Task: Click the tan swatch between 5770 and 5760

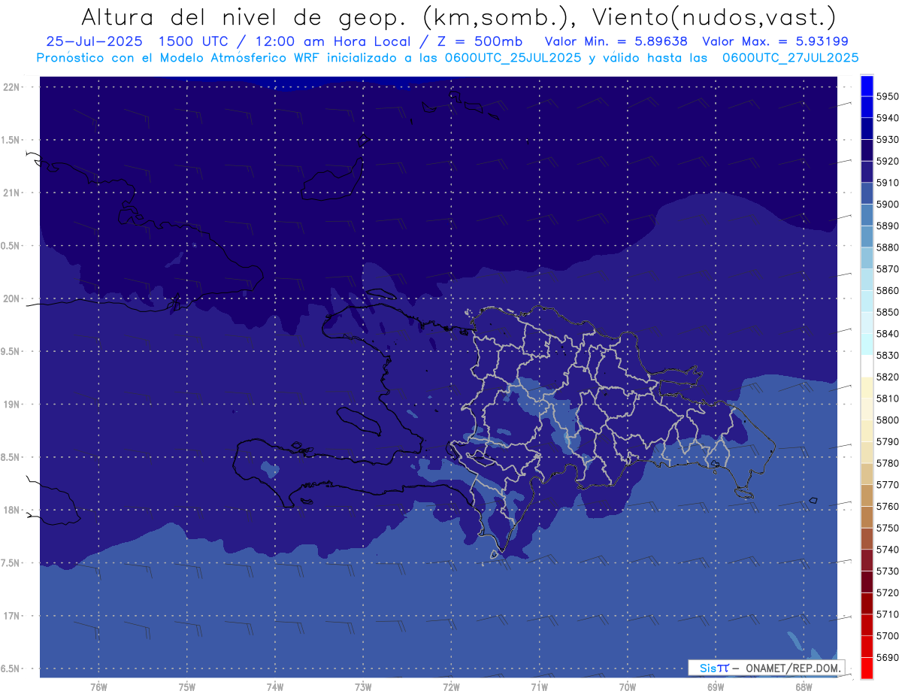Action: coord(867,495)
